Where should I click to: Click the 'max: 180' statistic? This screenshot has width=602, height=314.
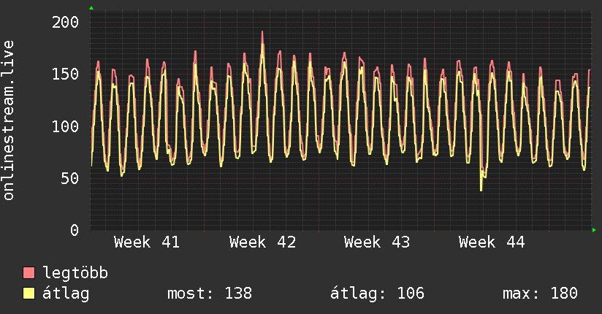[540, 294]
